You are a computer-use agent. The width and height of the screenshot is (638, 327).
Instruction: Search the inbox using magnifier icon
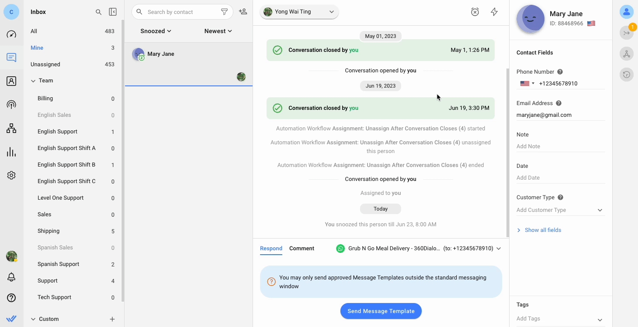[x=99, y=12]
